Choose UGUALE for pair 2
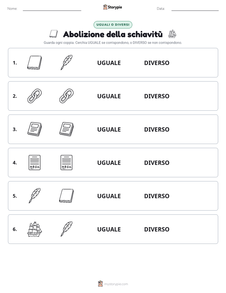Screen dimensions: 226x293 (109, 96)
